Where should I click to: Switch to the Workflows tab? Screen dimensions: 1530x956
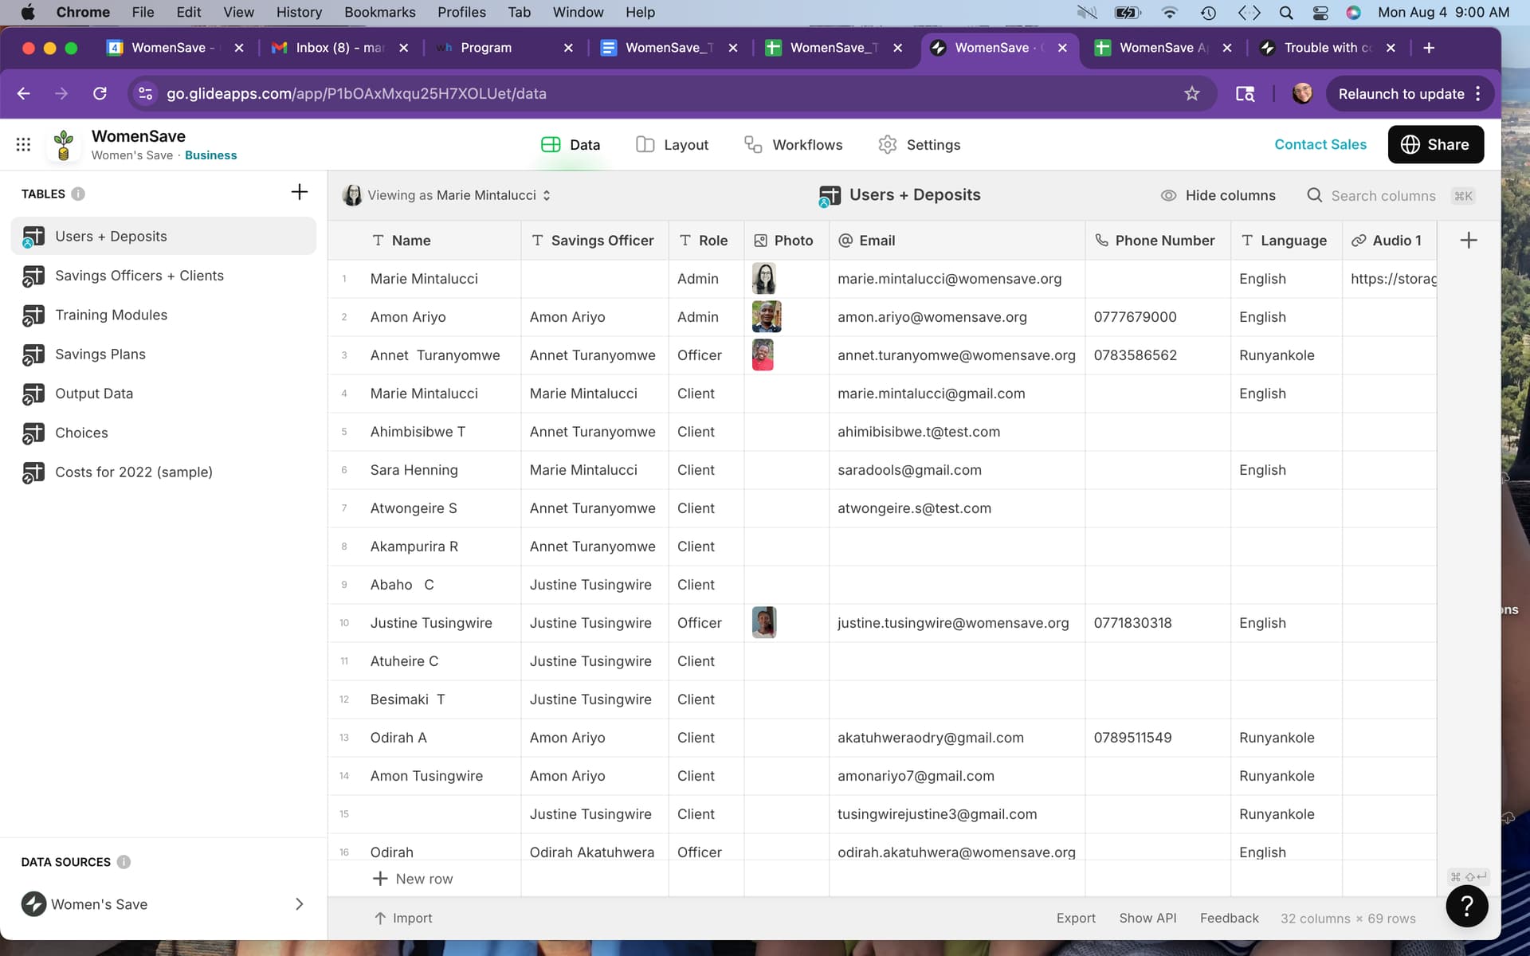click(794, 145)
